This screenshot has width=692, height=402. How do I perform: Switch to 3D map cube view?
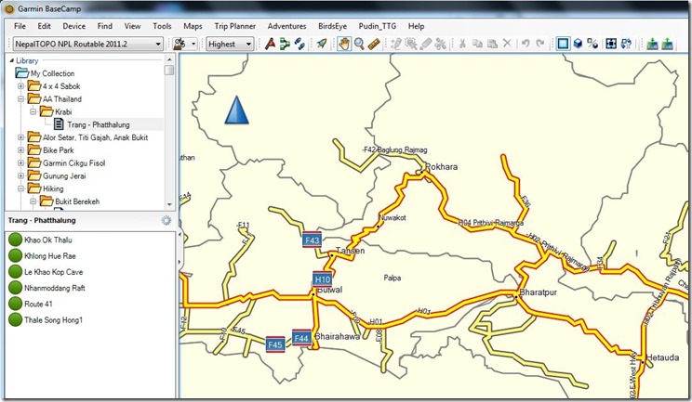pyautogui.click(x=578, y=44)
